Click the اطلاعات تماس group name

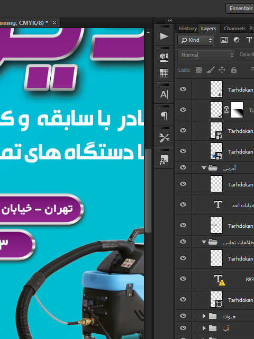pos(239,243)
